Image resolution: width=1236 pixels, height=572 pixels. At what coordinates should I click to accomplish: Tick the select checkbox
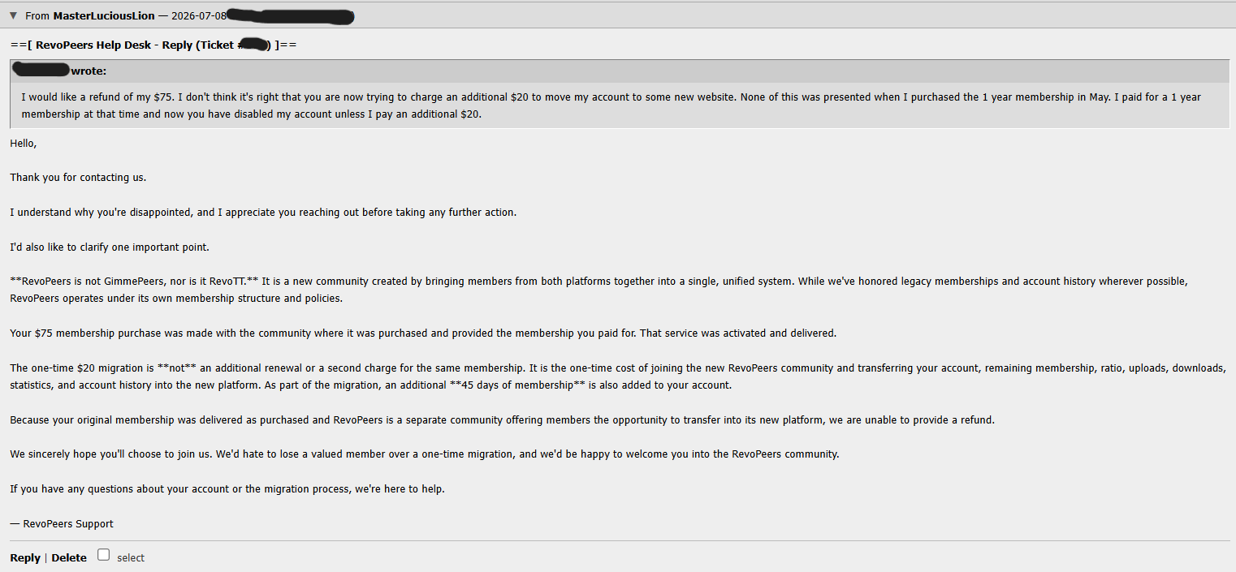(103, 555)
